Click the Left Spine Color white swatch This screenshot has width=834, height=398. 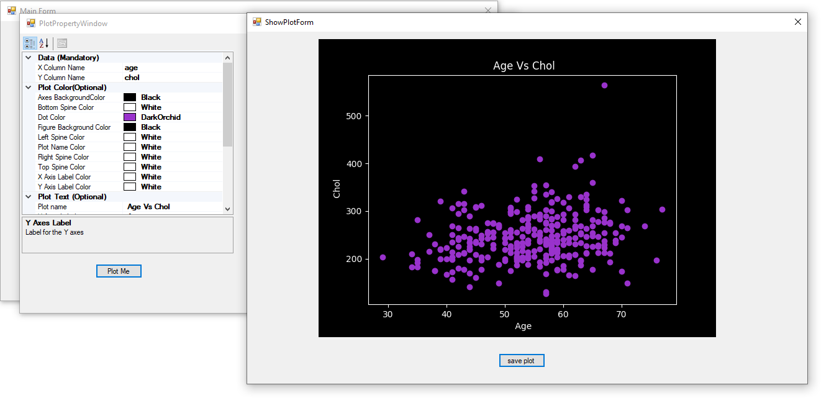click(x=130, y=137)
